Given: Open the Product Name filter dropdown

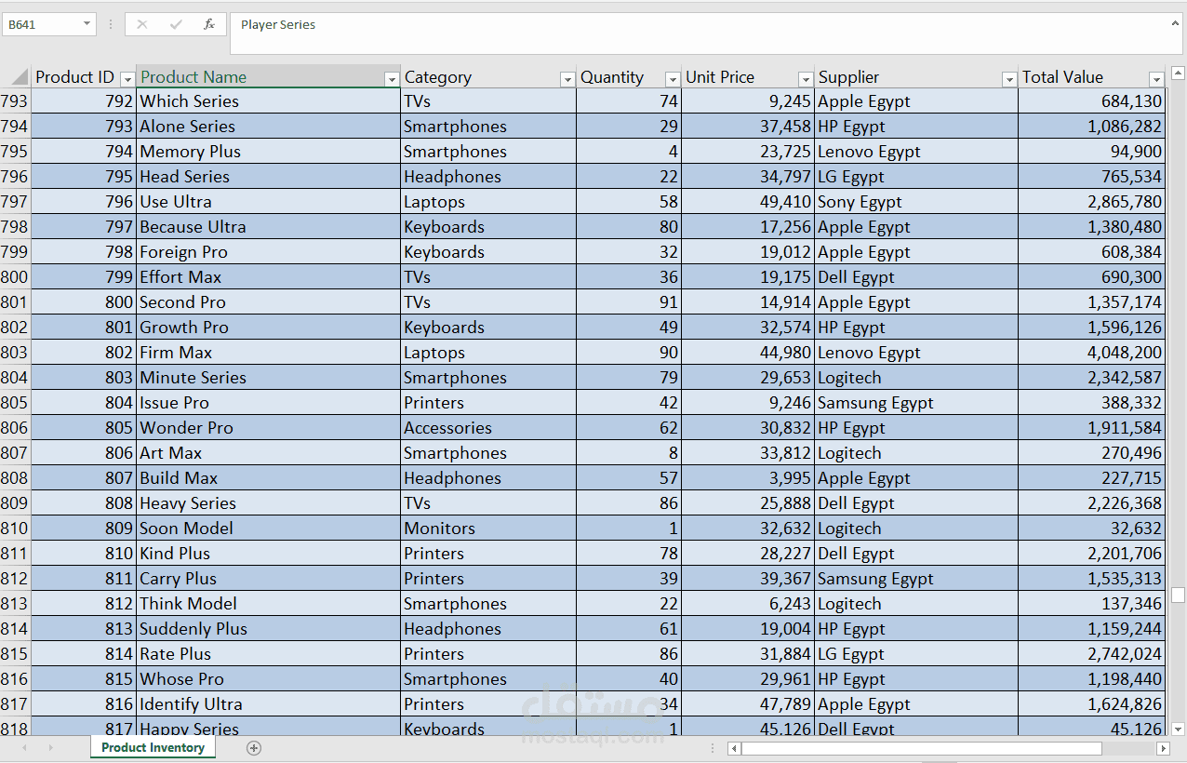Looking at the screenshot, I should [392, 79].
